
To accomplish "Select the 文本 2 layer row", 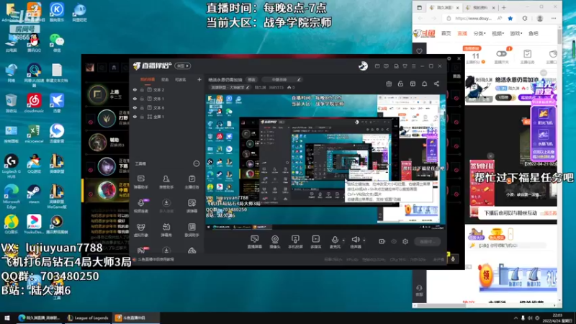I will pyautogui.click(x=167, y=89).
